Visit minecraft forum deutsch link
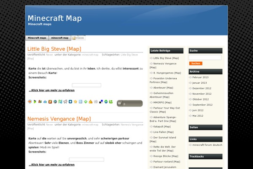 (x=207, y=145)
